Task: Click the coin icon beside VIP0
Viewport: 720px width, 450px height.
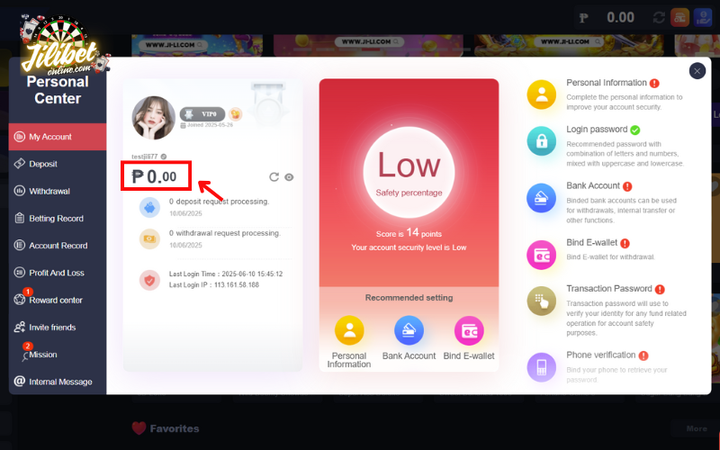Action: (x=236, y=114)
